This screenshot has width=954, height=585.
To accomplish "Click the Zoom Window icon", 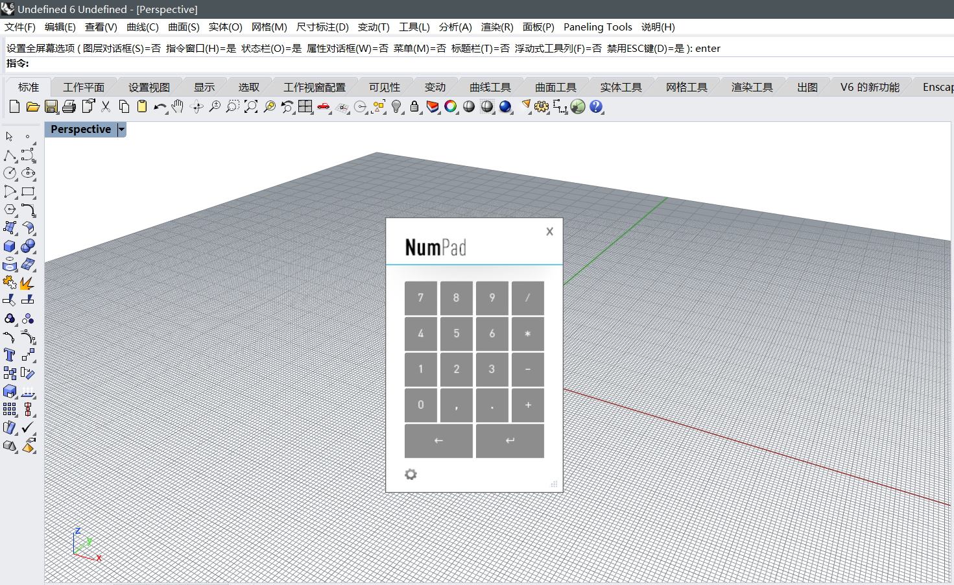I will coord(233,107).
